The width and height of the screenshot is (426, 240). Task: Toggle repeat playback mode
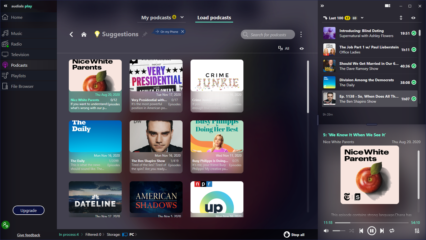point(392,231)
